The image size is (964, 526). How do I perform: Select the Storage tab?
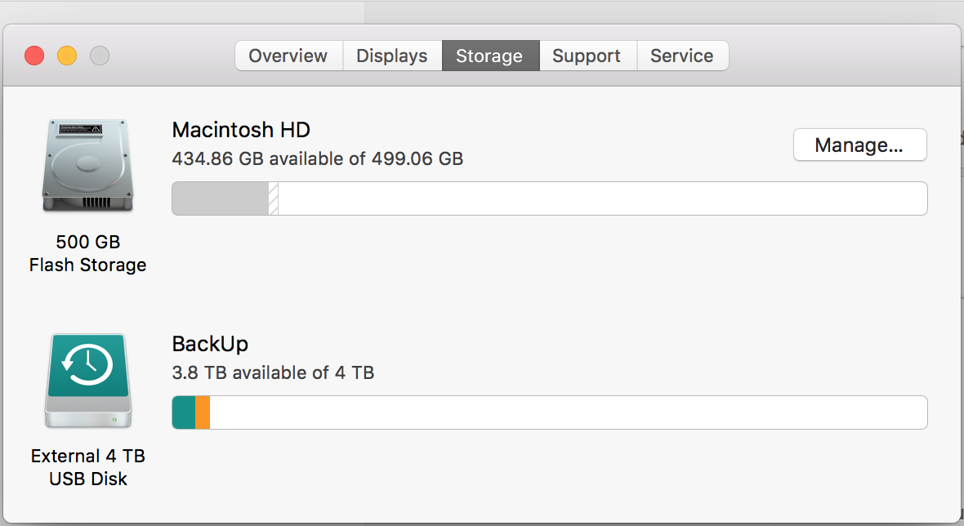point(490,56)
